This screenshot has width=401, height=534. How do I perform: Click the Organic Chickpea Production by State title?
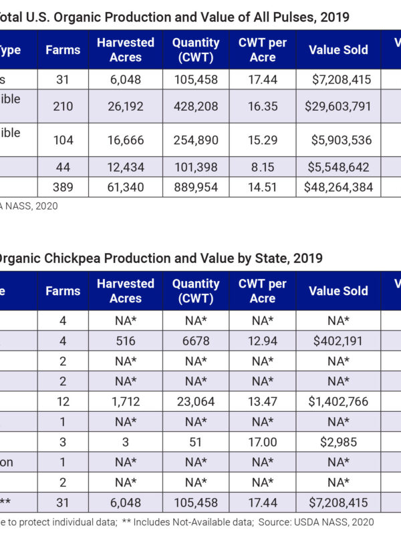click(160, 258)
